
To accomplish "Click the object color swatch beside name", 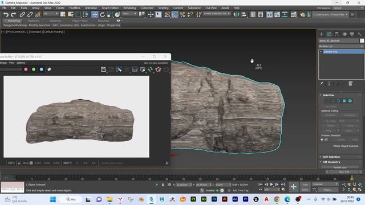I will point(362,40).
